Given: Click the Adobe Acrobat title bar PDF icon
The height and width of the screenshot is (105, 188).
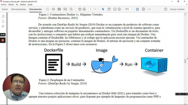Looking at the screenshot, I should [1, 1].
